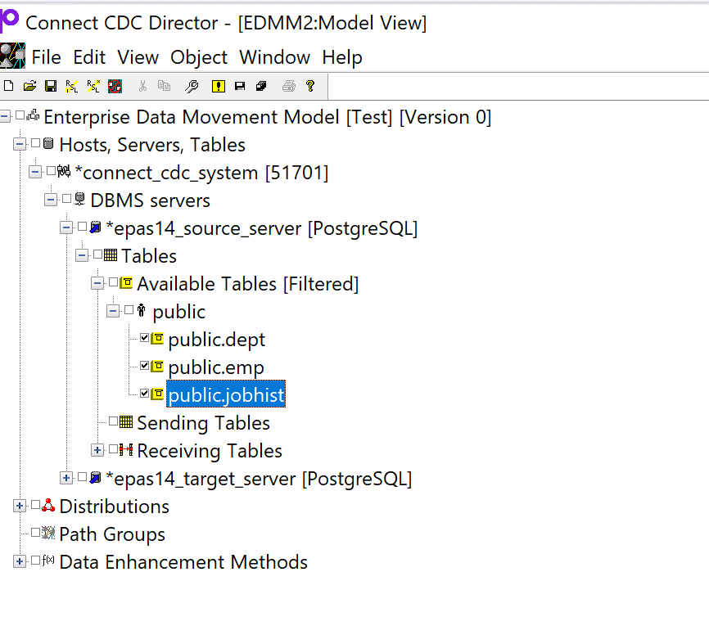Select the Sending Tables node
This screenshot has width=709, height=617.
tap(203, 421)
